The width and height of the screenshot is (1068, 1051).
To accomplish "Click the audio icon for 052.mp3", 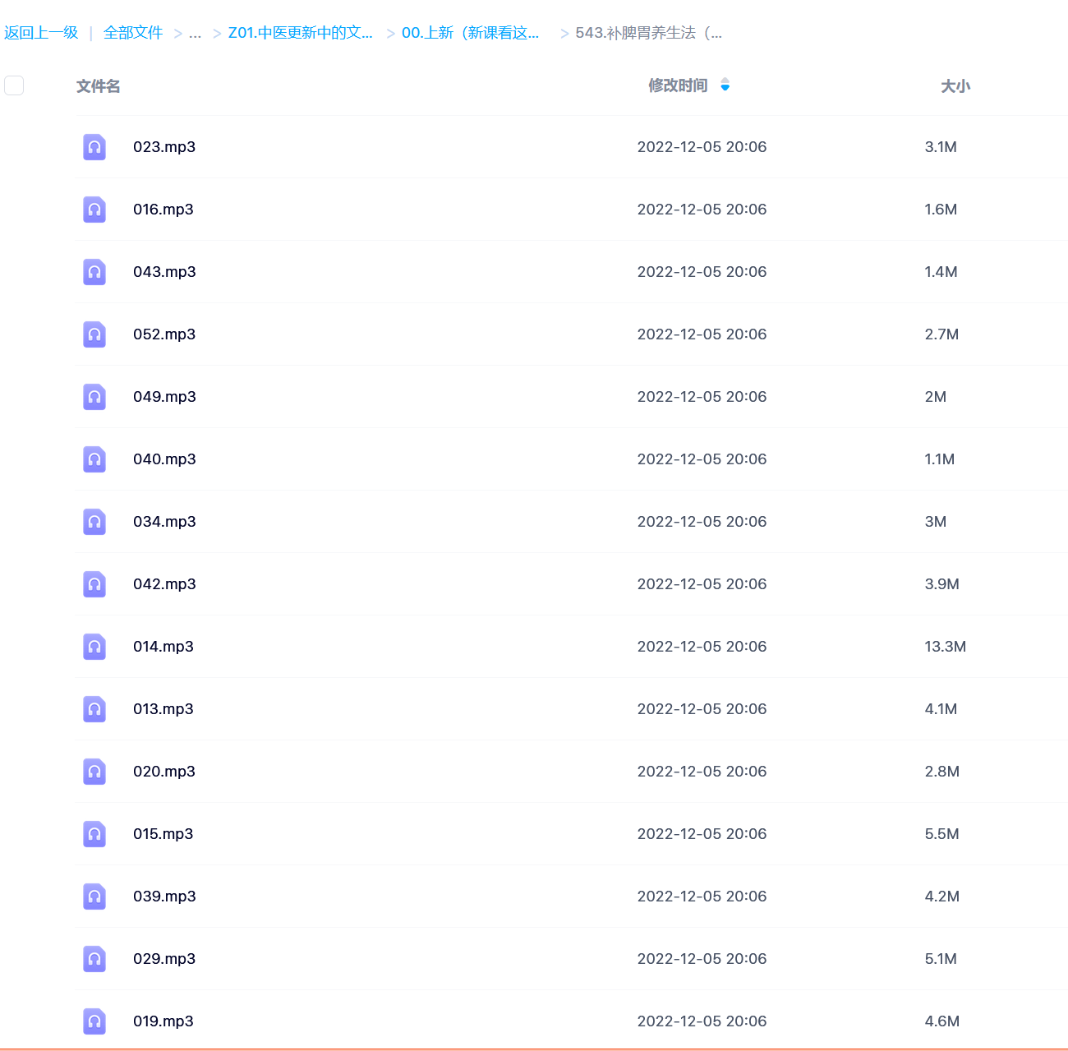I will tap(94, 334).
